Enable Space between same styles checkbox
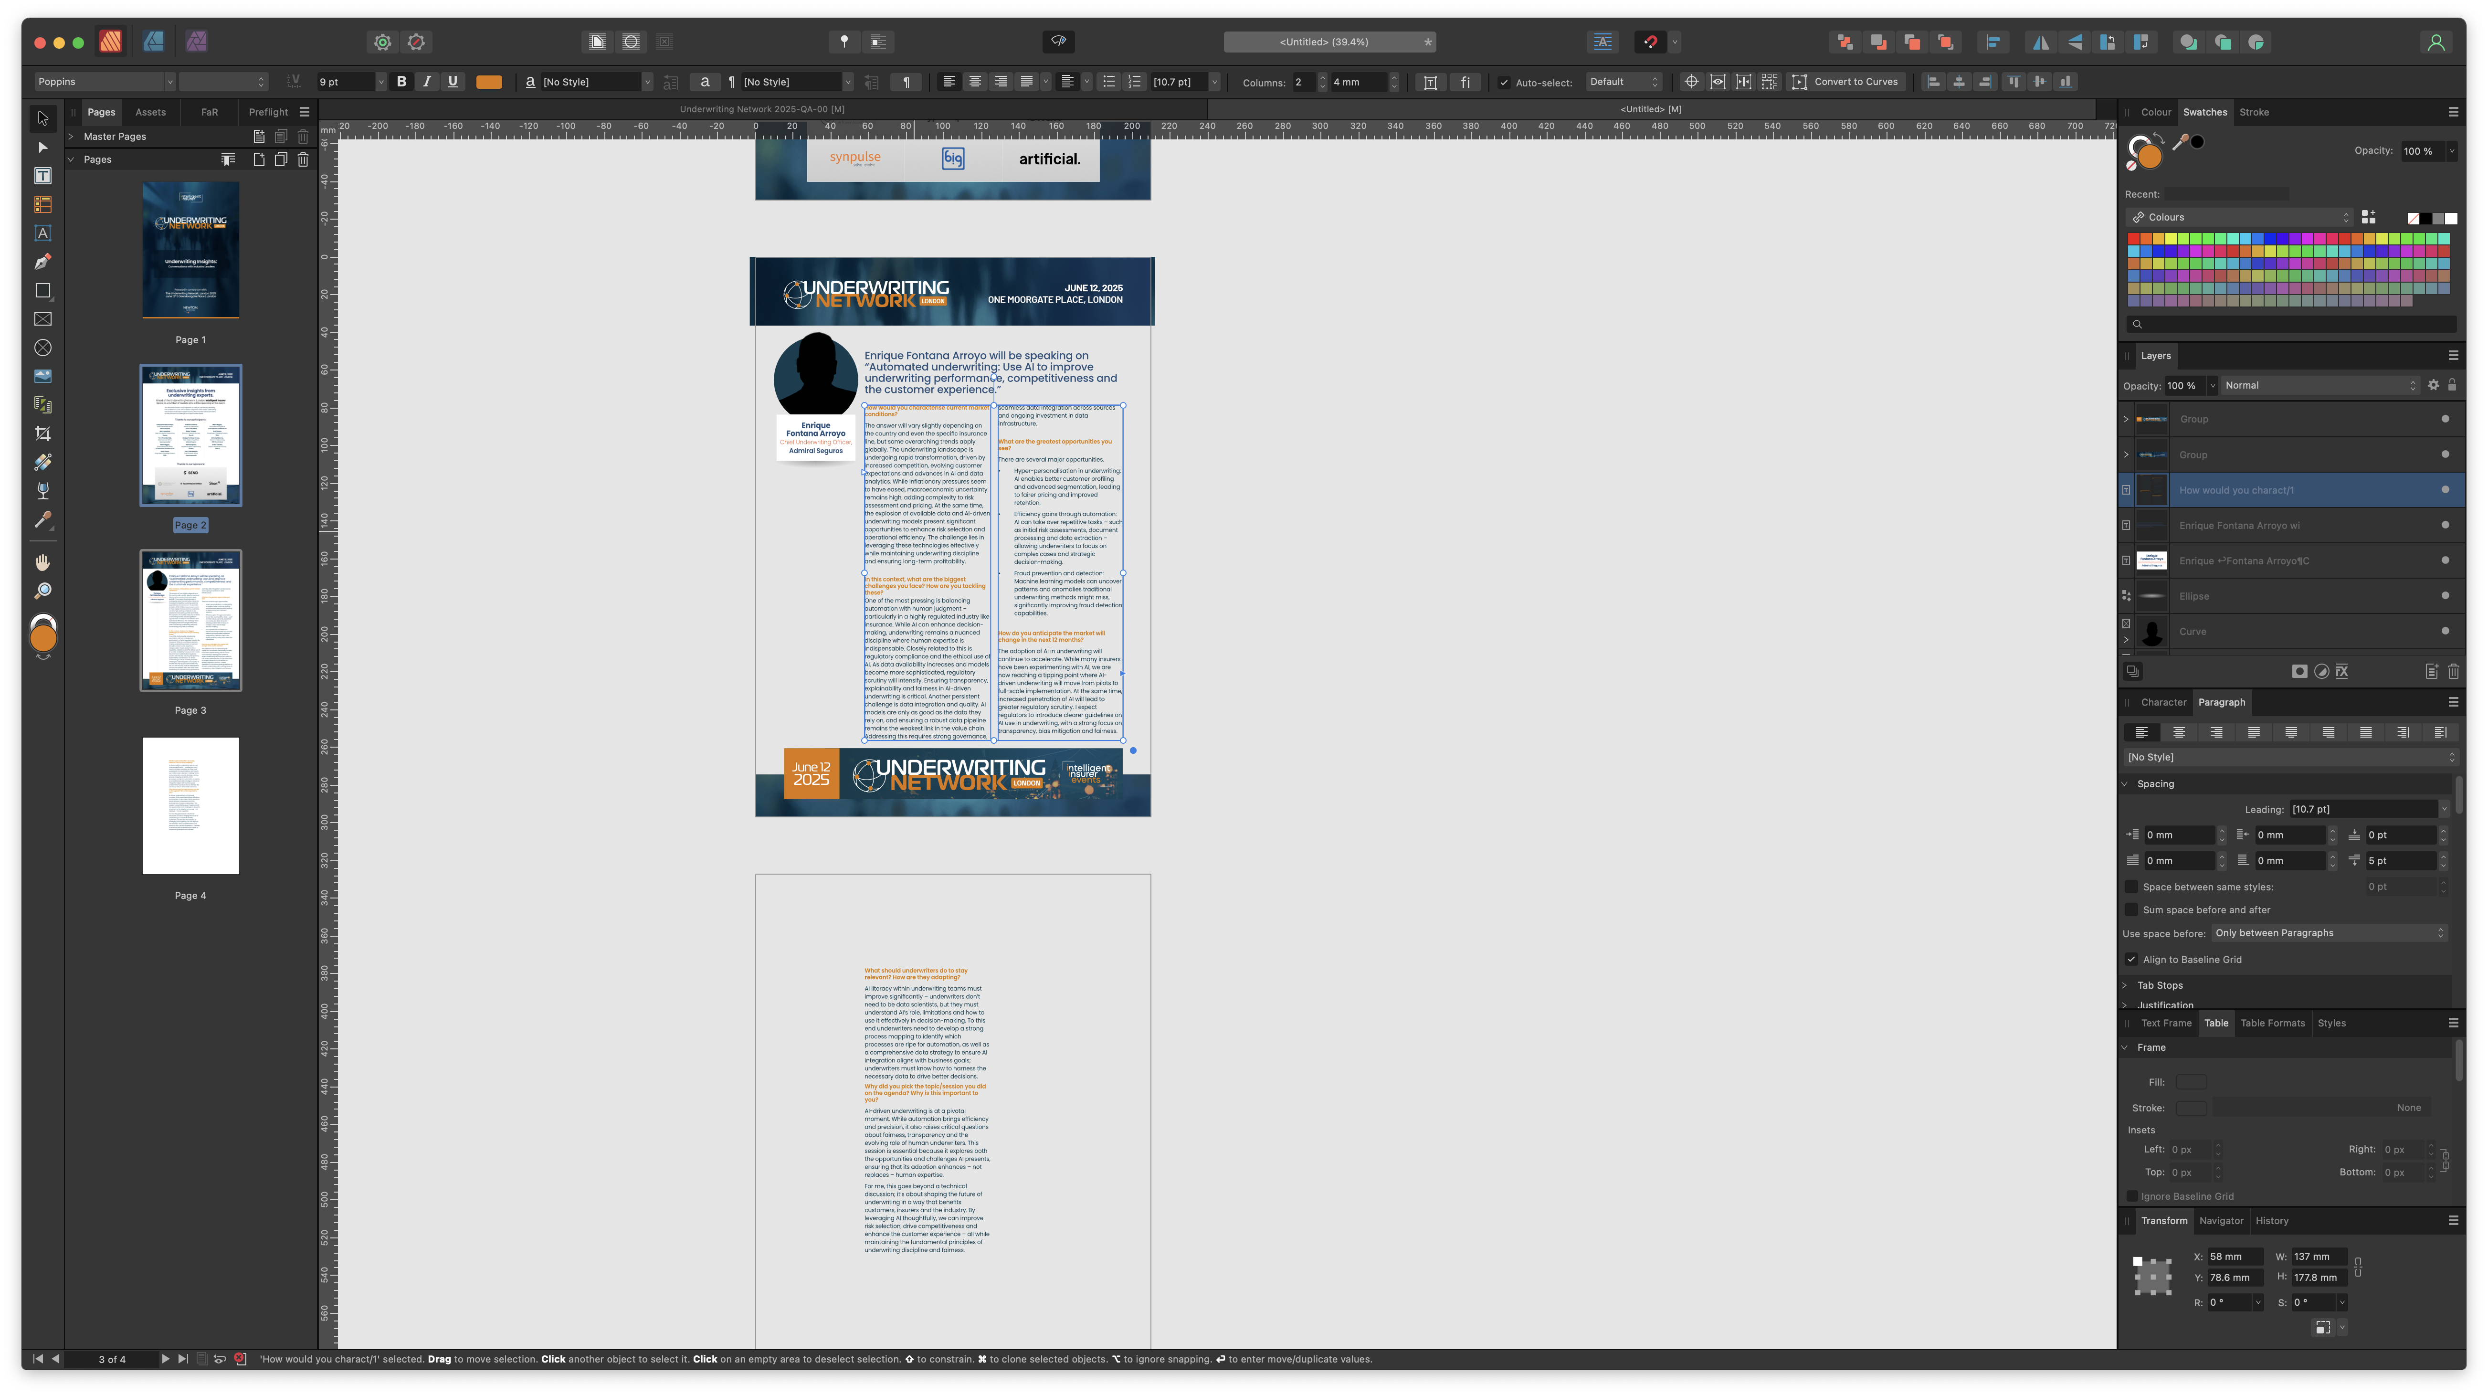Viewport: 2488px width, 1395px height. [x=2131, y=887]
